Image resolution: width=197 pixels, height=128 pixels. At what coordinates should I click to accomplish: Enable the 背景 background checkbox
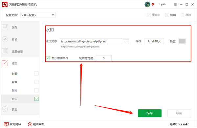[x=36, y=82]
